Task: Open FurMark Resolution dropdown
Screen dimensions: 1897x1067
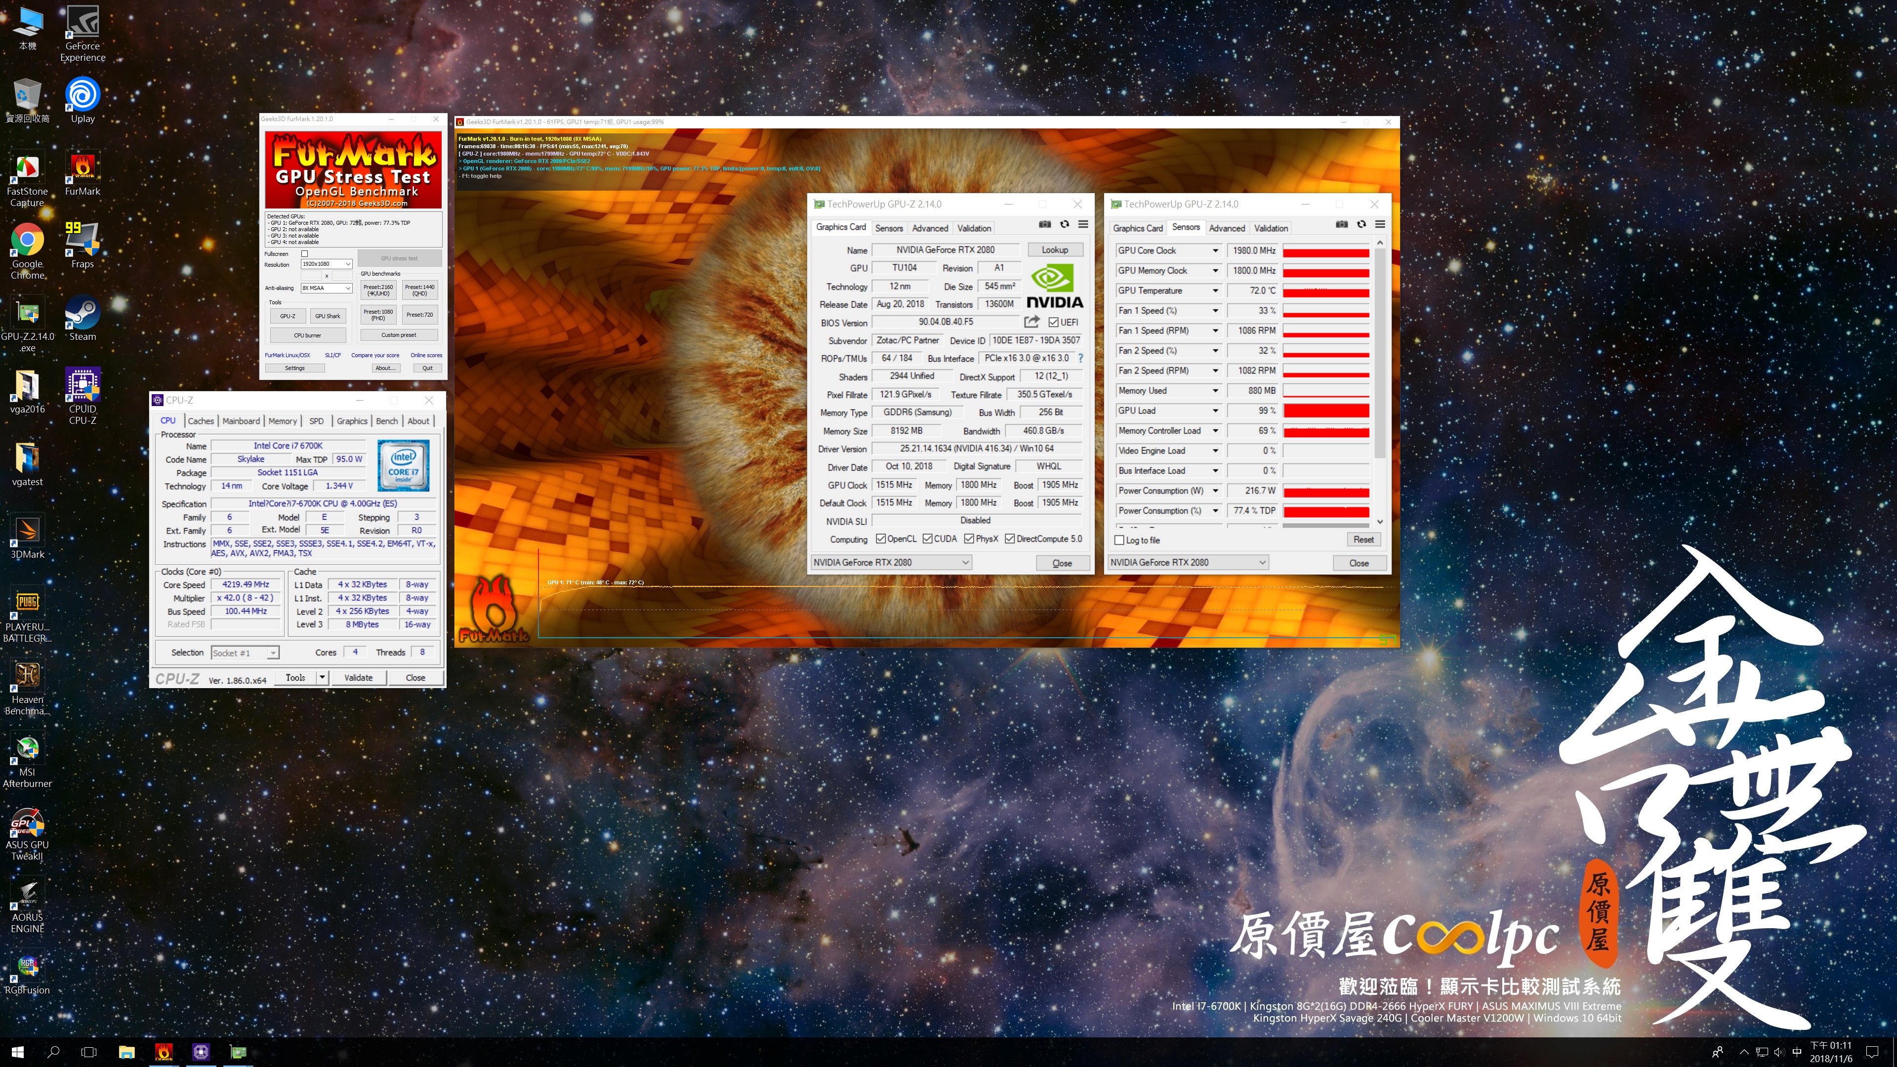Action: 326,264
